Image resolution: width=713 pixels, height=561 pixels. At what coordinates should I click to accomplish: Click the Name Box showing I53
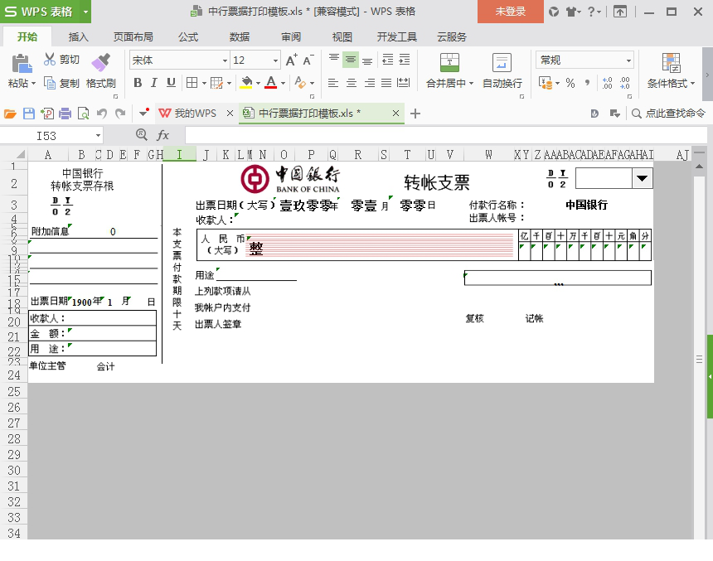tap(51, 135)
